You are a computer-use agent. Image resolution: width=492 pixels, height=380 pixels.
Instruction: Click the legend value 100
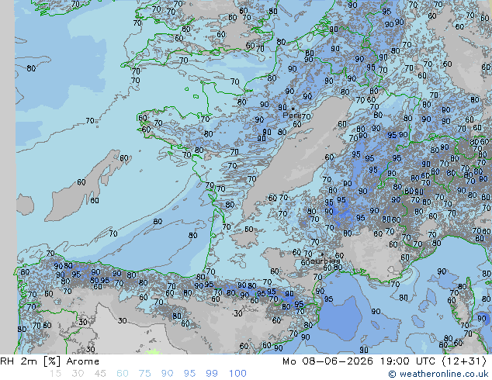click(x=237, y=374)
